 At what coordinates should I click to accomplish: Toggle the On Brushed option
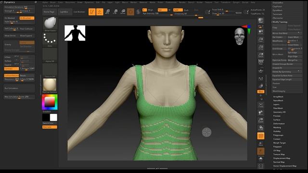tap(27, 18)
